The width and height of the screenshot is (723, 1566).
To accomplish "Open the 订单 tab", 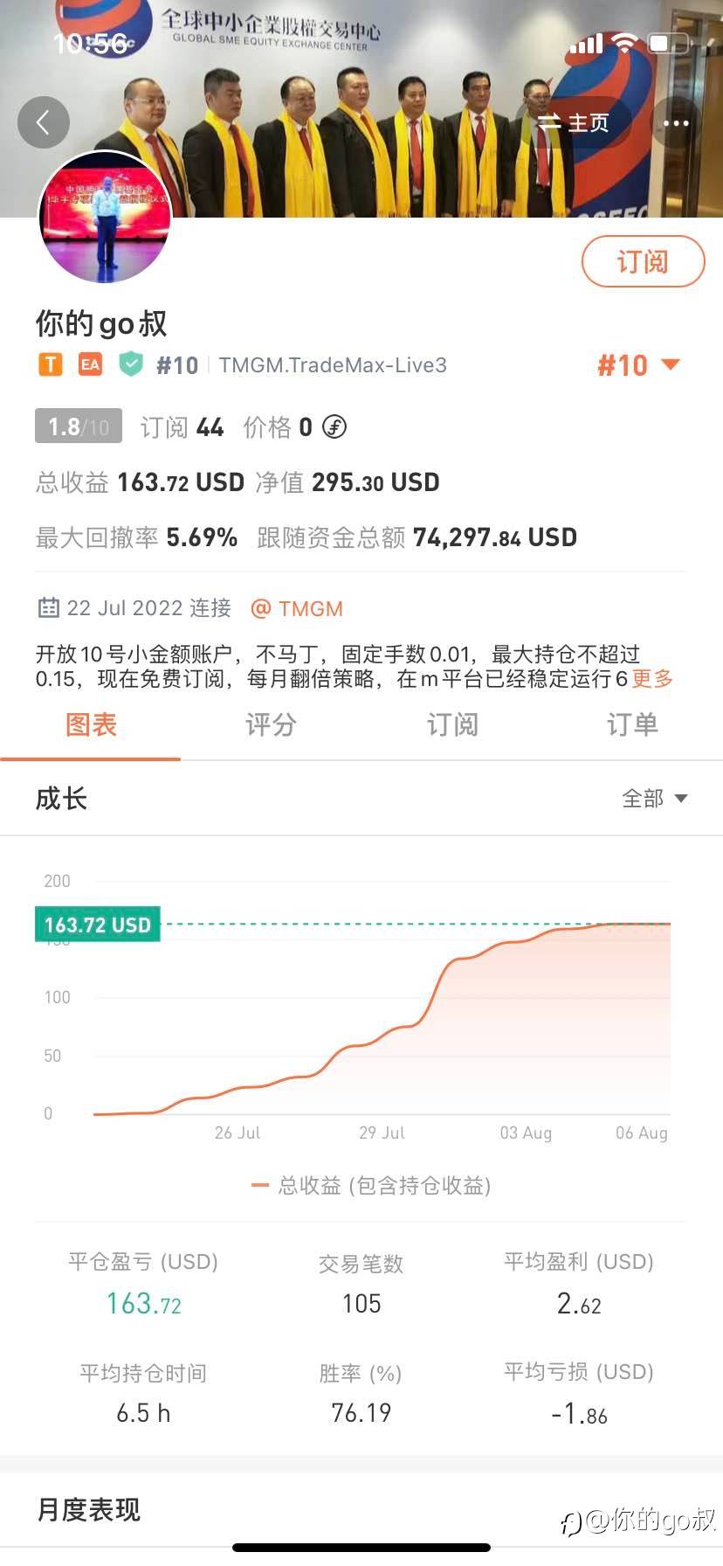I will pos(632,724).
